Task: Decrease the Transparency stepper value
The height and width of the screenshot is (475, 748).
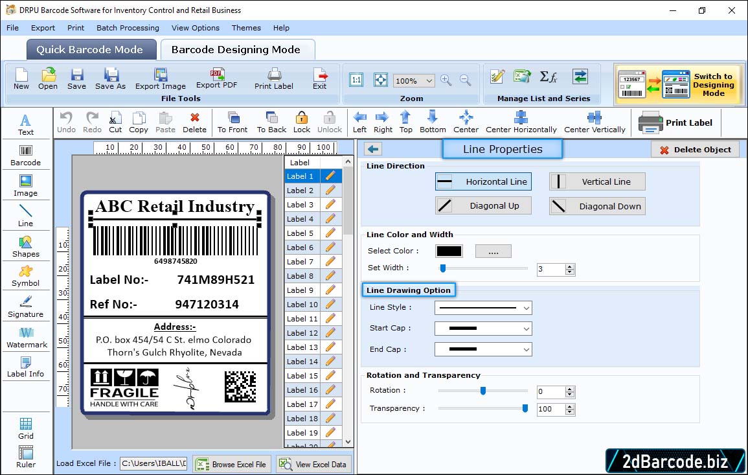Action: coord(570,412)
